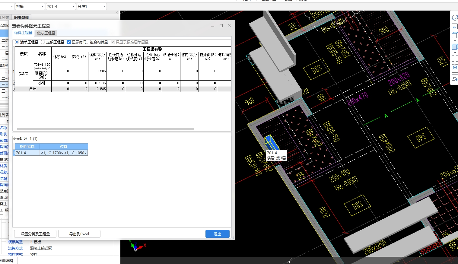This screenshot has height=264, width=458.
Task: Click 混凝土输送泵 property value
Action: [41, 248]
